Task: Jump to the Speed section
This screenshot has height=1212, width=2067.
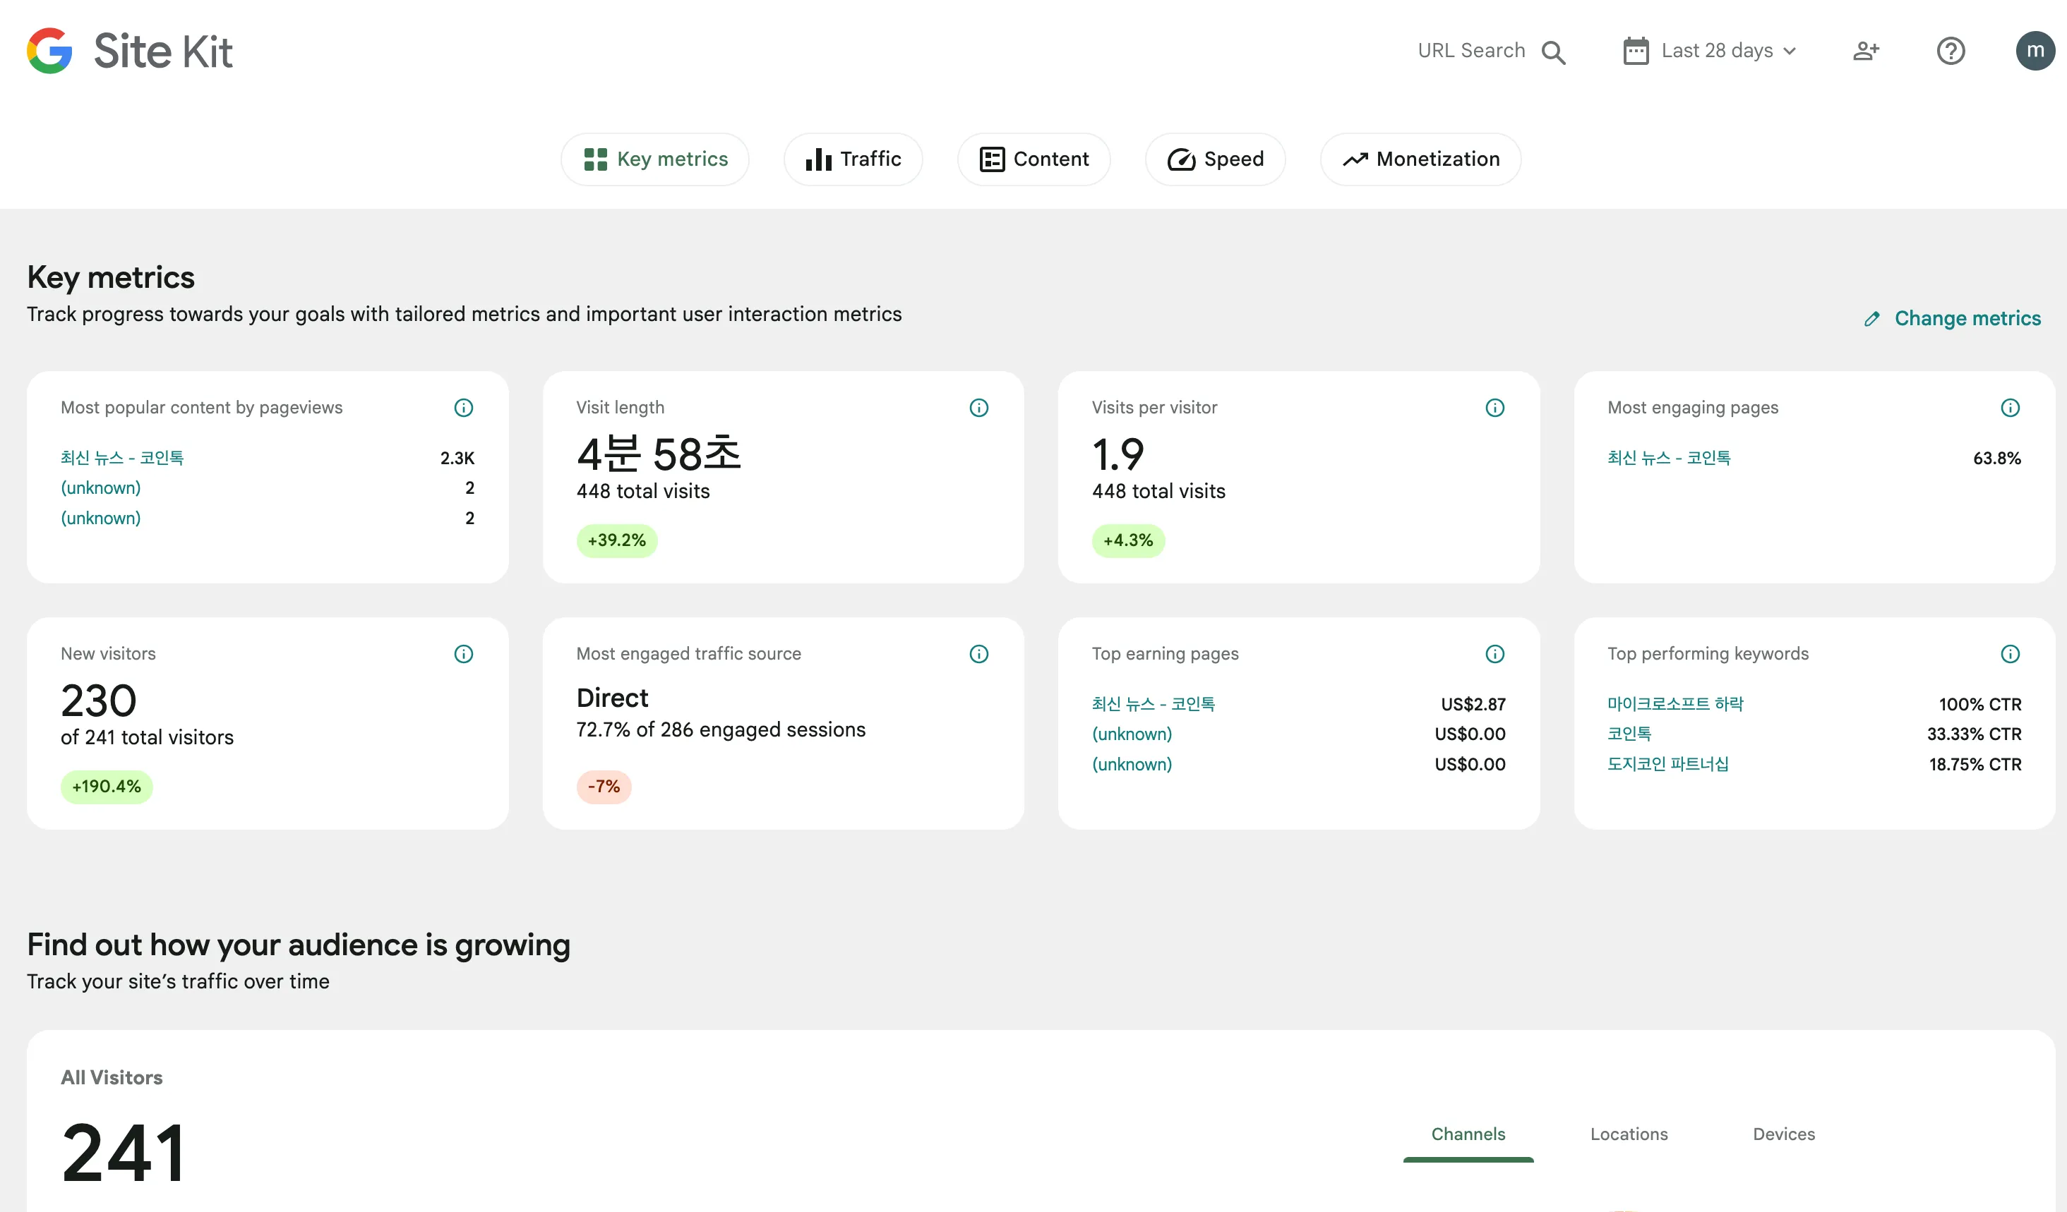Action: [x=1215, y=159]
